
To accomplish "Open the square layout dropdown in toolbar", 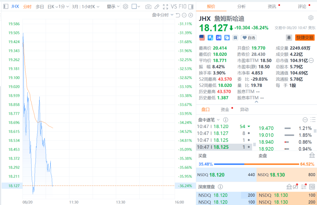I will point(136,7).
